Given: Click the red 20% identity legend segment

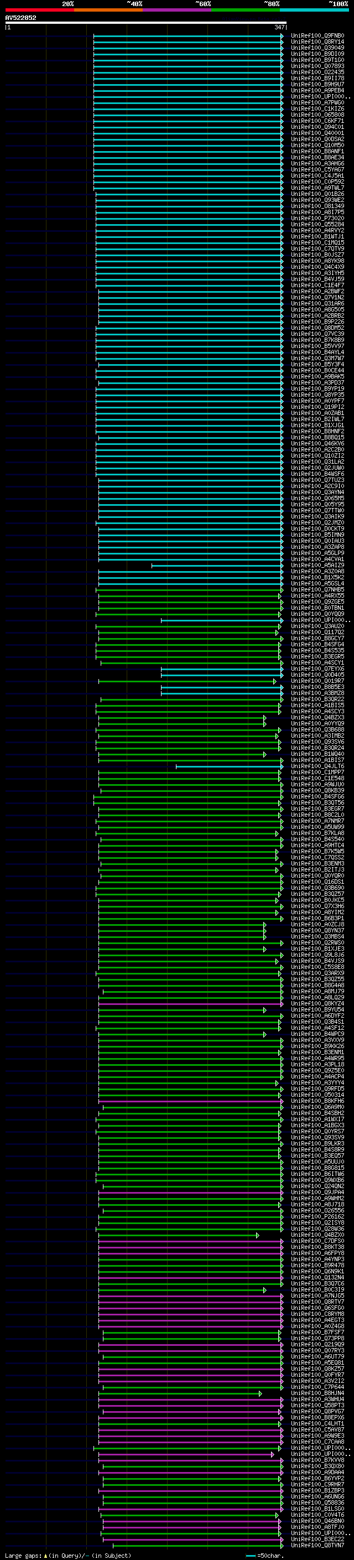Looking at the screenshot, I should pos(39,11).
